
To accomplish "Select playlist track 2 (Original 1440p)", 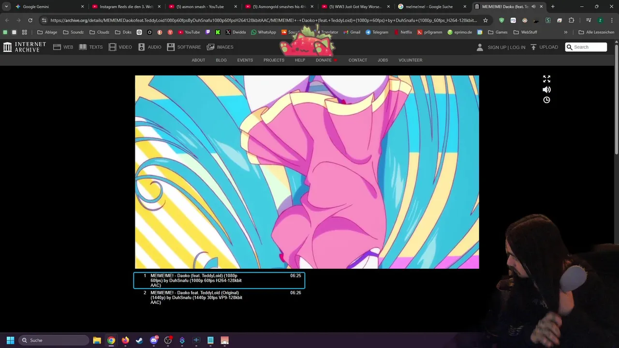I will tap(219, 297).
